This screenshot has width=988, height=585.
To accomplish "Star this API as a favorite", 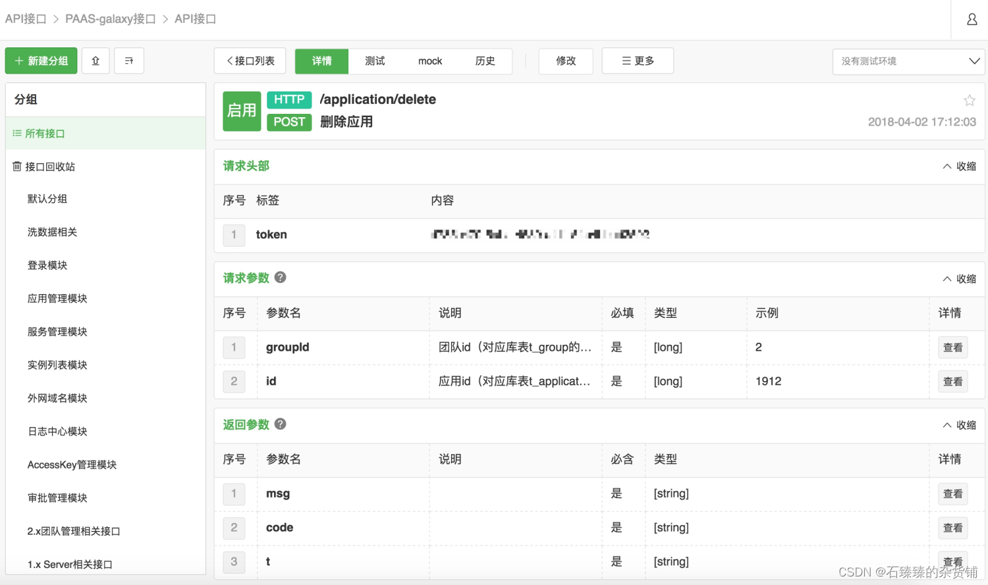I will 969,100.
